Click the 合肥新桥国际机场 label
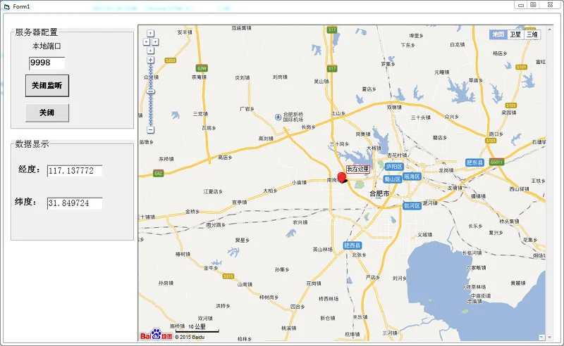Viewport: 564px width, 346px height. (x=293, y=117)
